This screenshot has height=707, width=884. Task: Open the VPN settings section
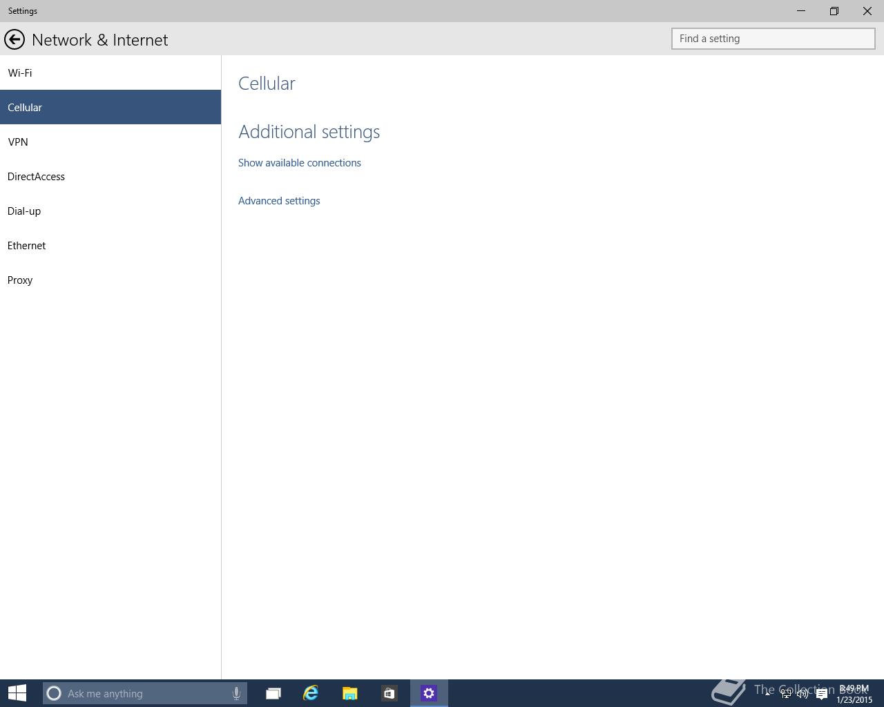(110, 142)
